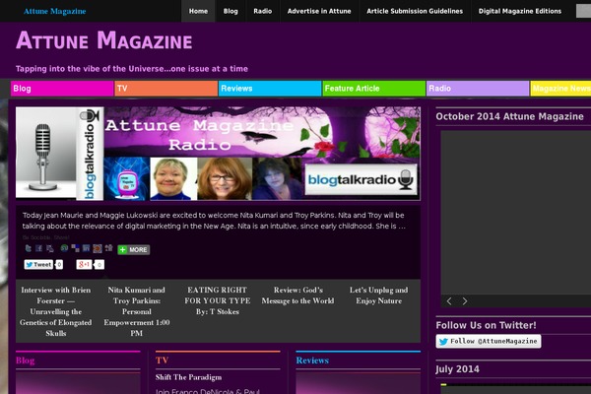The height and width of the screenshot is (394, 591).
Task: Select the blue Reviews category tab
Action: point(270,89)
